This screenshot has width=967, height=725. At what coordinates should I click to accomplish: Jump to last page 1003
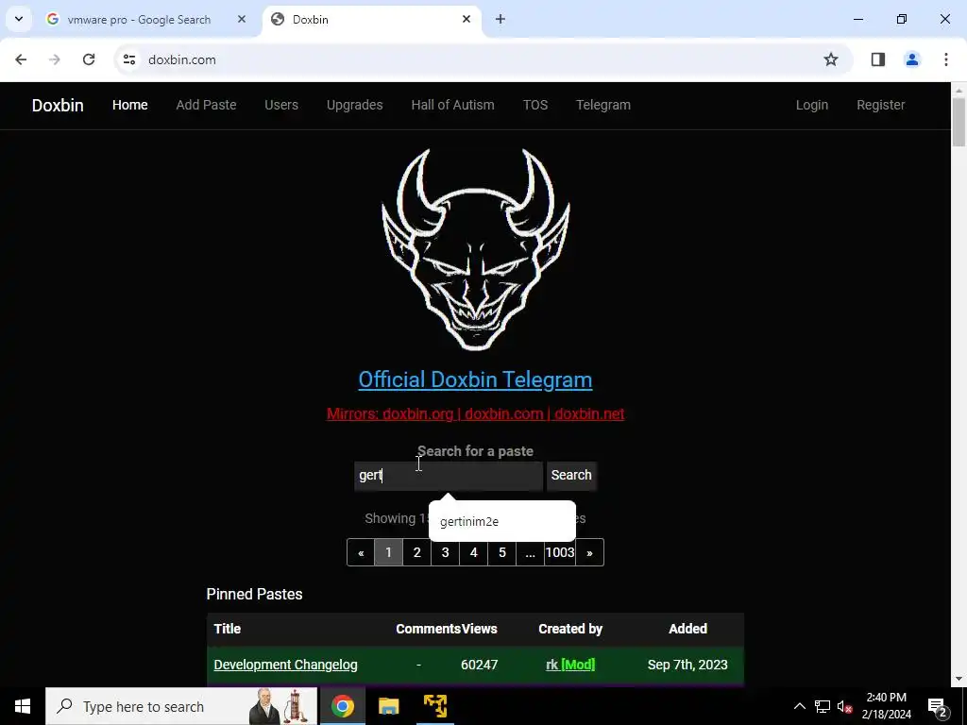[x=560, y=552]
